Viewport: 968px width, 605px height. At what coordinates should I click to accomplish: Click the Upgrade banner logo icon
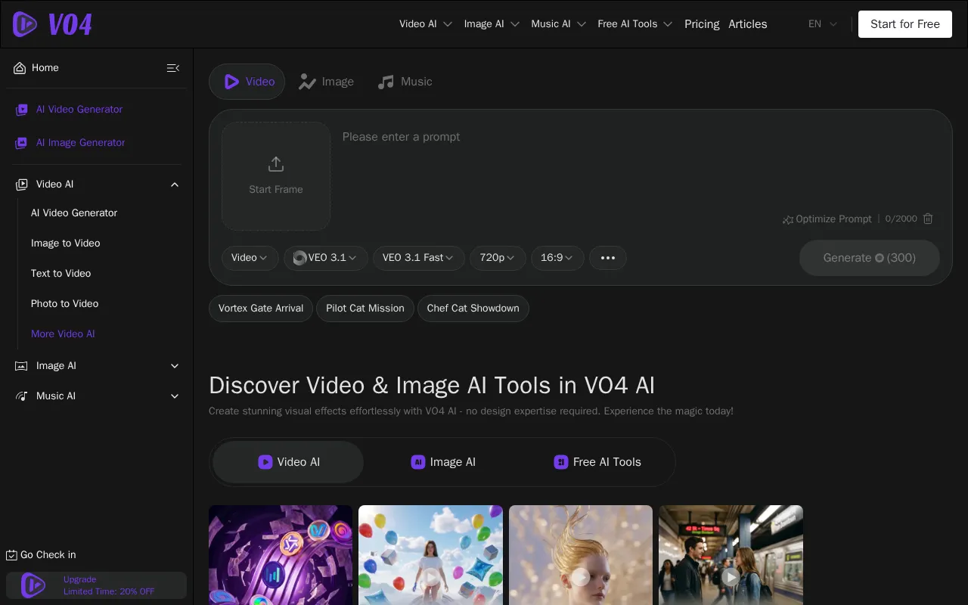coord(33,585)
